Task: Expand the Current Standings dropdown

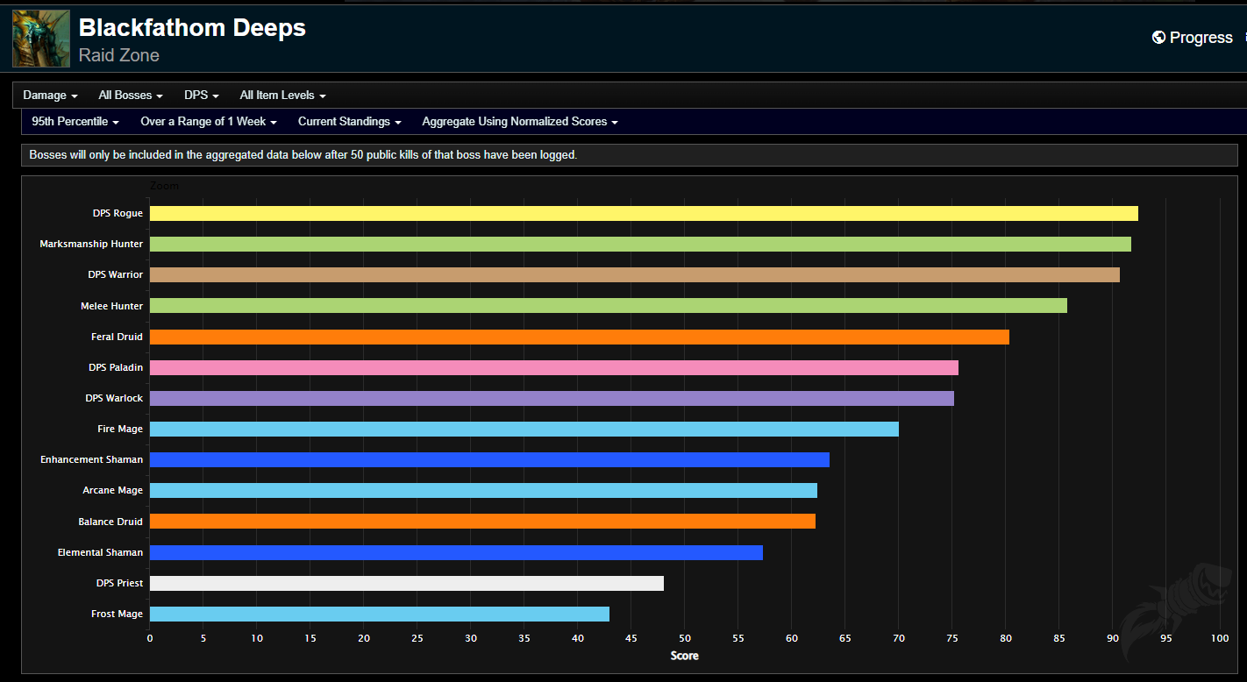Action: (349, 121)
